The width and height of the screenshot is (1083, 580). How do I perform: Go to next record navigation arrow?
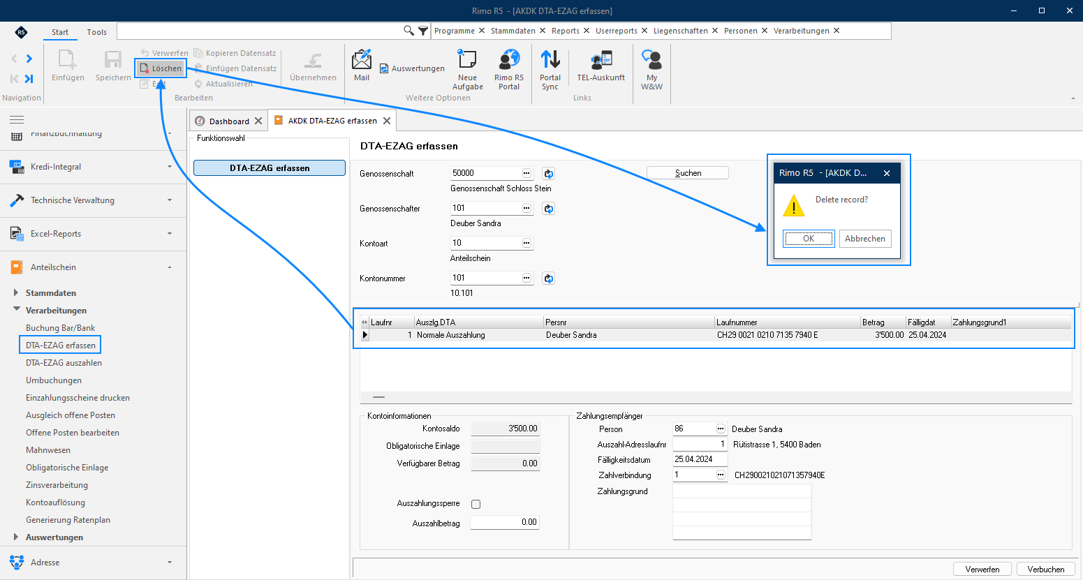pyautogui.click(x=29, y=59)
